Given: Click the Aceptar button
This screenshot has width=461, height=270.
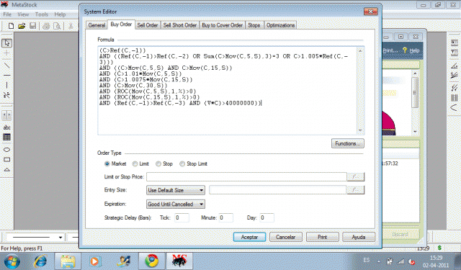Looking at the screenshot, I should 249,237.
